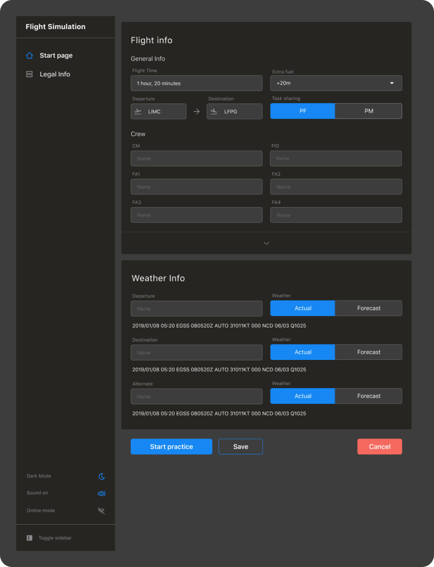Image resolution: width=434 pixels, height=567 pixels.
Task: Click the Weather Info Departure name field
Action: coord(196,309)
